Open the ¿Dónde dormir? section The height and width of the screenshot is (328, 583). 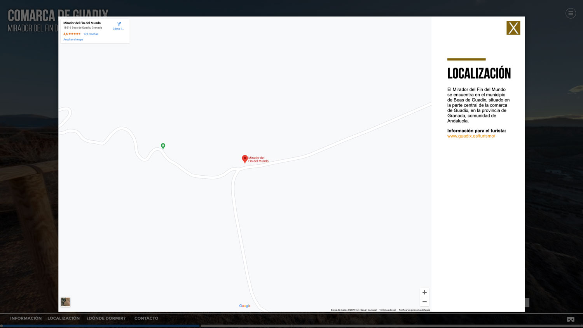[106, 318]
